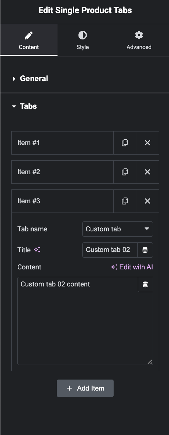Collapse Item #3 by its header

62,201
